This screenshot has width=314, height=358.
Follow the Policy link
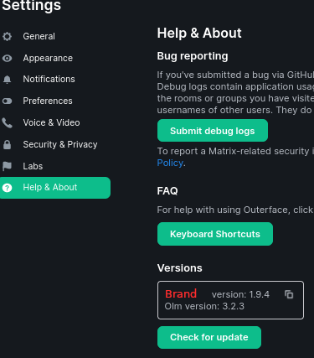click(x=170, y=163)
